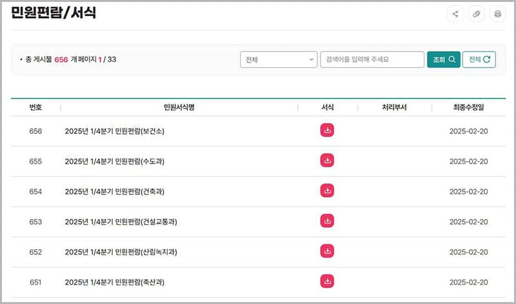Open 2025년 1/4분기 민원편람(축산과) entry
516x304 pixels.
coord(114,283)
